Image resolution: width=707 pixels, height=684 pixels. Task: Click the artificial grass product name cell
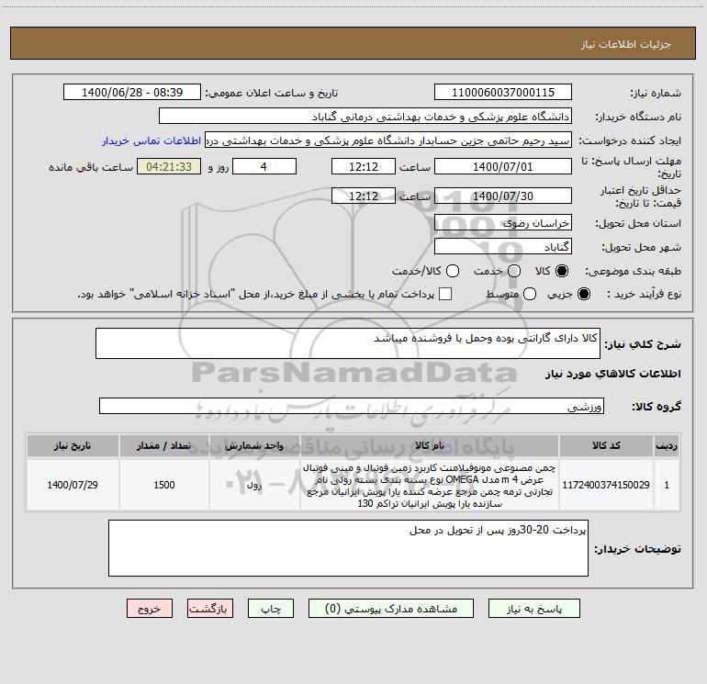430,485
